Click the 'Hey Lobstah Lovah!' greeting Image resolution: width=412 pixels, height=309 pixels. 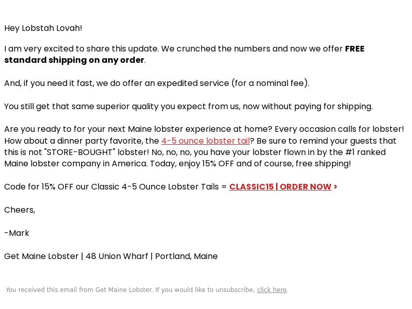43,28
